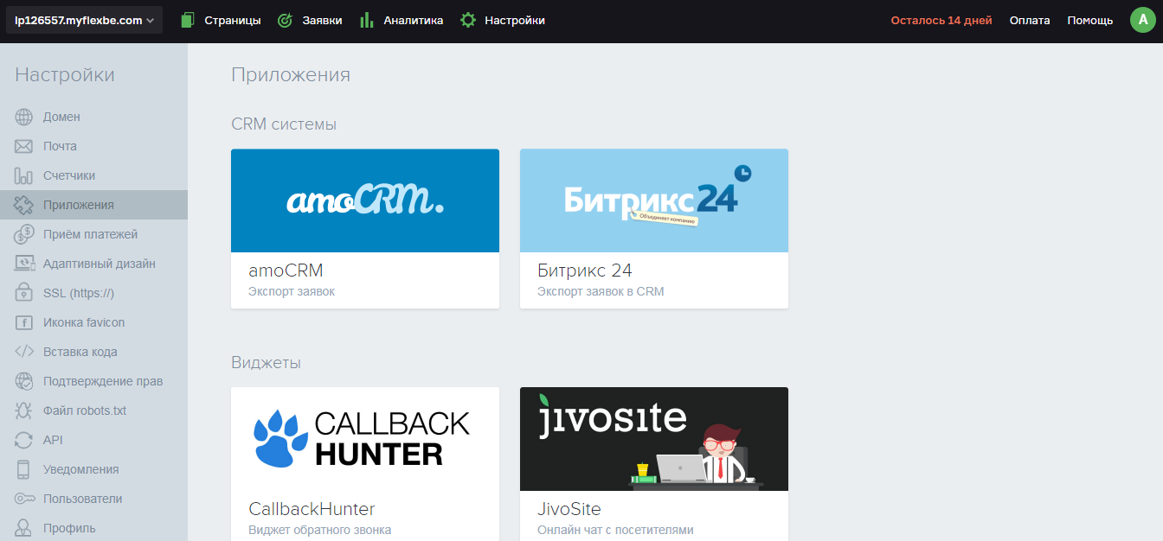Click the Счетчики bar icon
The height and width of the screenshot is (541, 1163).
[23, 175]
